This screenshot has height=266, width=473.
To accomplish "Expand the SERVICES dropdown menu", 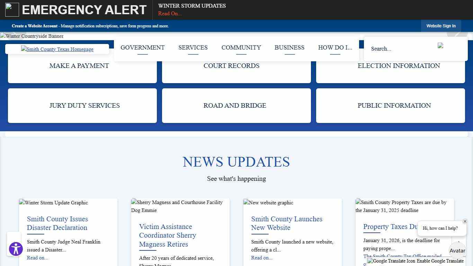I will pos(193,47).
